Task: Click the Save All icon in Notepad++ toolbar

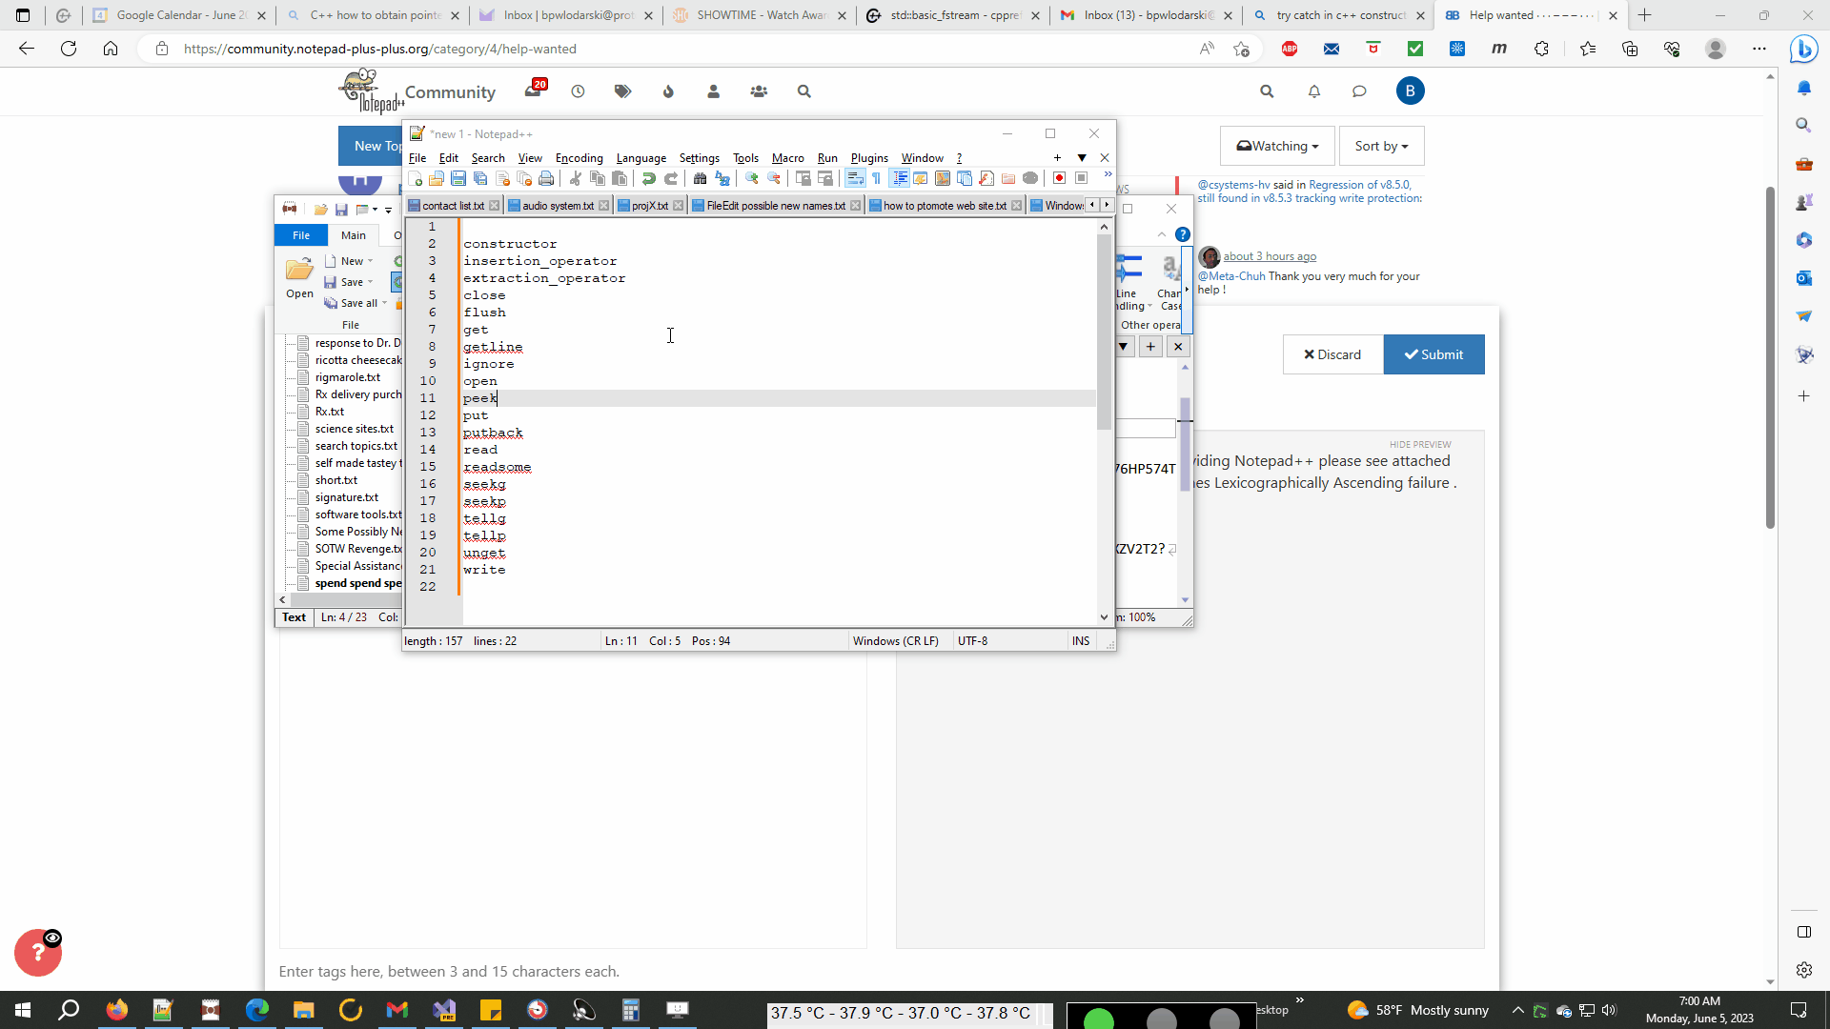Action: pyautogui.click(x=480, y=178)
